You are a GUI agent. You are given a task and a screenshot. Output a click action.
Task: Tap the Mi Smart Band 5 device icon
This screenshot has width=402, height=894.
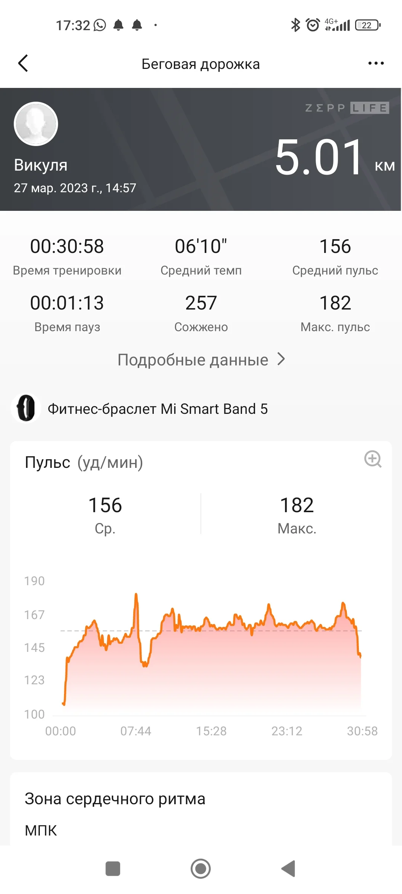tap(26, 408)
